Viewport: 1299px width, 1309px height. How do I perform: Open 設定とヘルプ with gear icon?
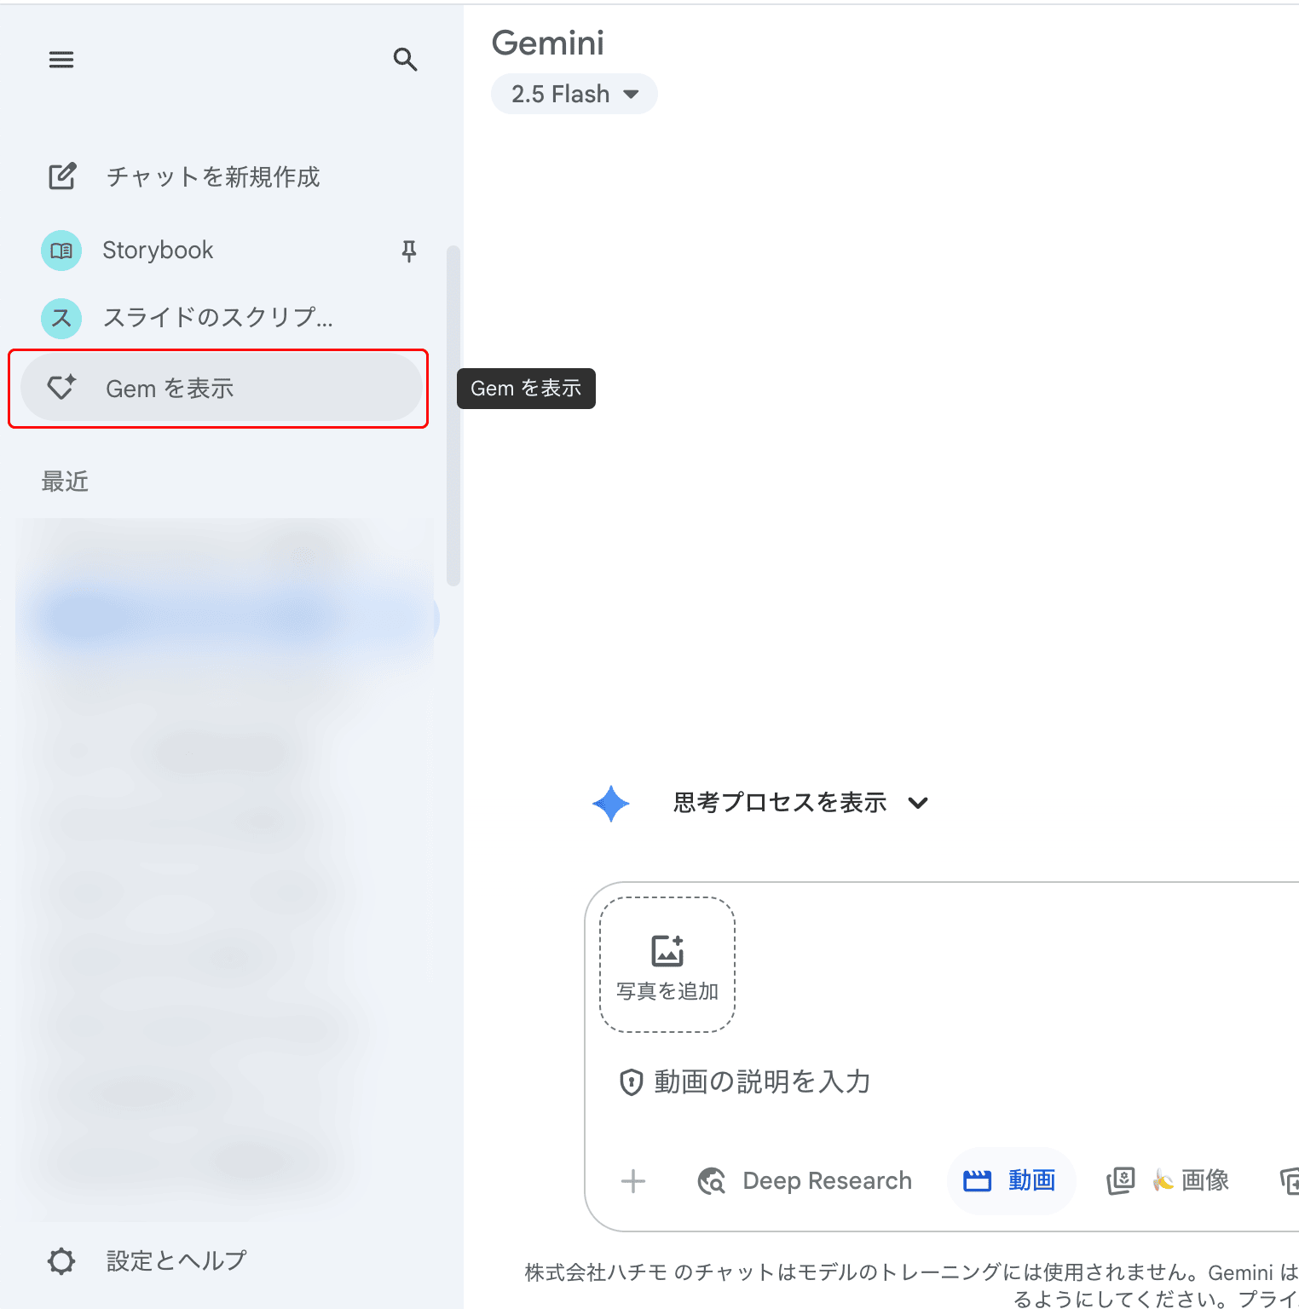pyautogui.click(x=147, y=1261)
